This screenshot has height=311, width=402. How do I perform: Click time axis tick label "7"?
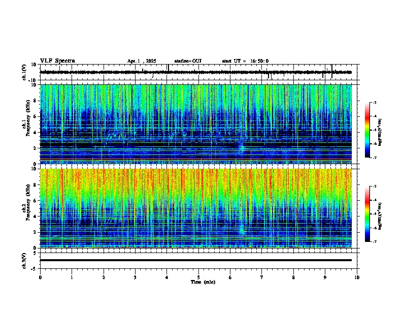[x=262, y=277]
